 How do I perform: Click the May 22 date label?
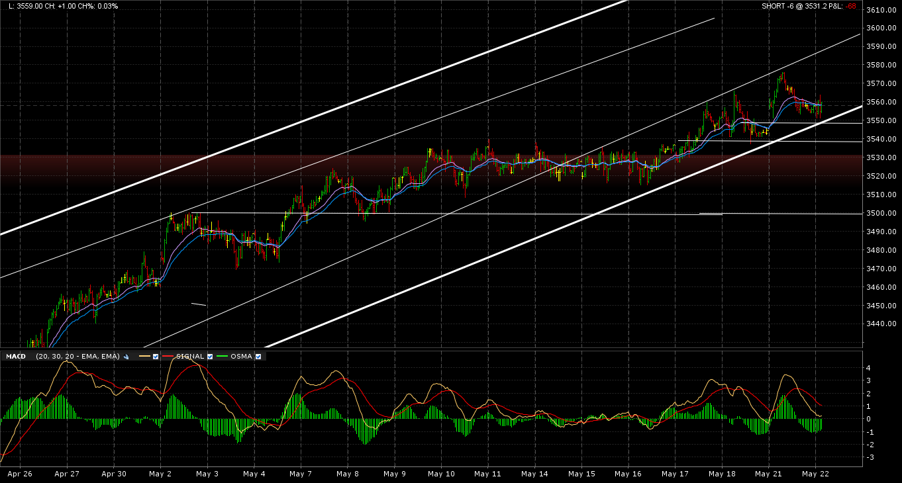815,474
